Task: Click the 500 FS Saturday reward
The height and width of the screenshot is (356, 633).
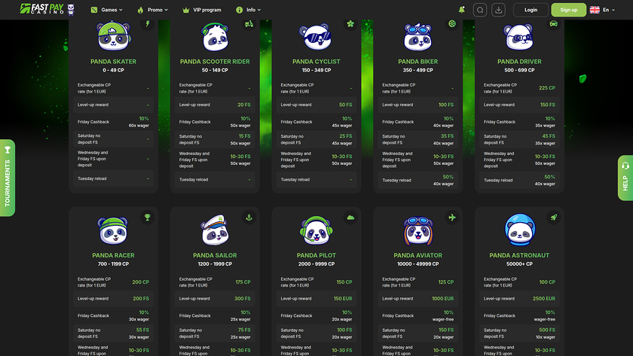Action: pos(547,330)
